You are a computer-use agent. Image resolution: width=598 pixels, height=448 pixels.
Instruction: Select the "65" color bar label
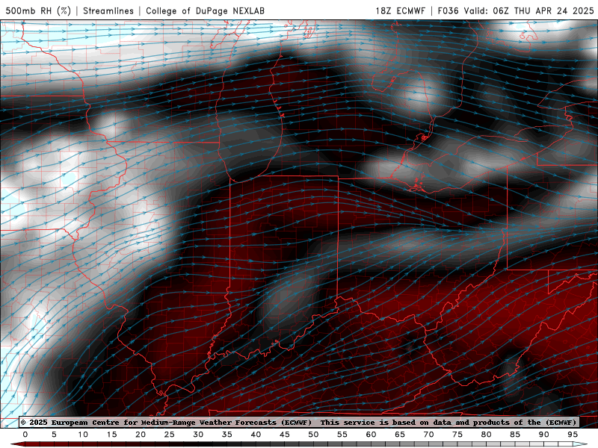[400, 435]
